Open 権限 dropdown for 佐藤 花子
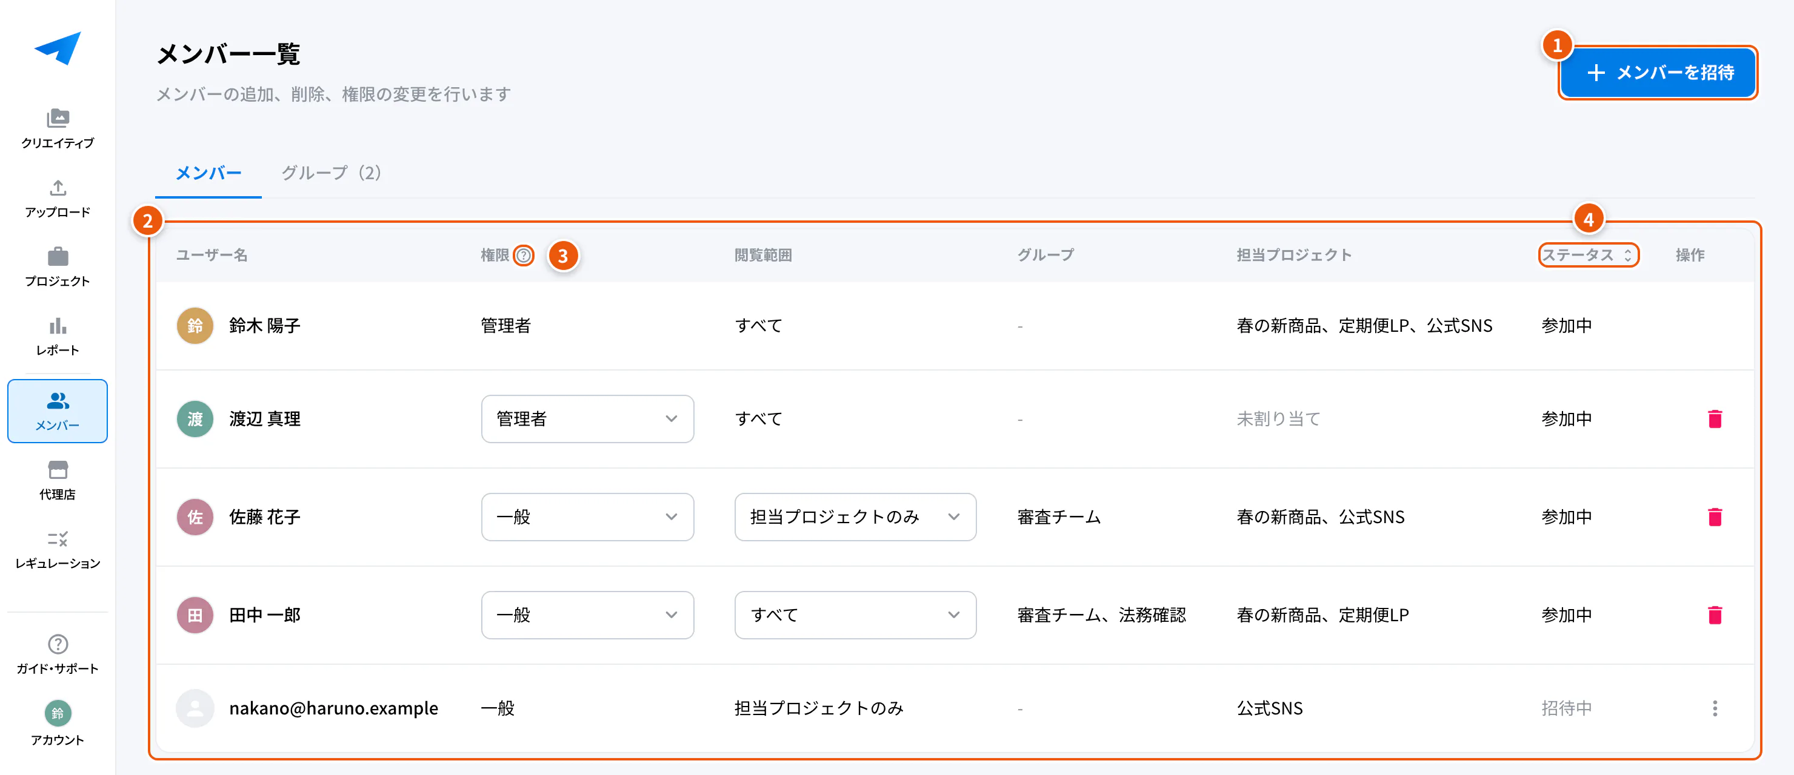The width and height of the screenshot is (1794, 775). pos(587,517)
